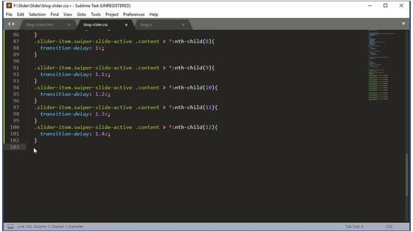The height and width of the screenshot is (232, 413).
Task: Open the Selection menu
Action: (37, 14)
